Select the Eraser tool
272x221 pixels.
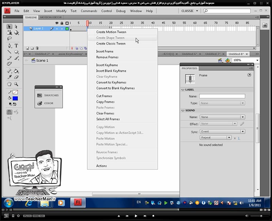click(x=16, y=77)
